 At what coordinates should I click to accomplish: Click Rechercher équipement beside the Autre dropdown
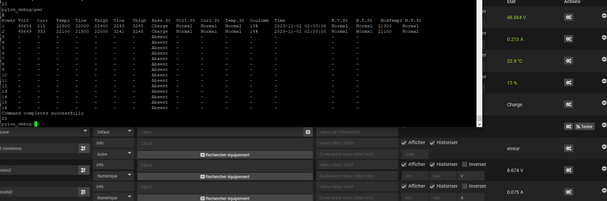(x=225, y=155)
